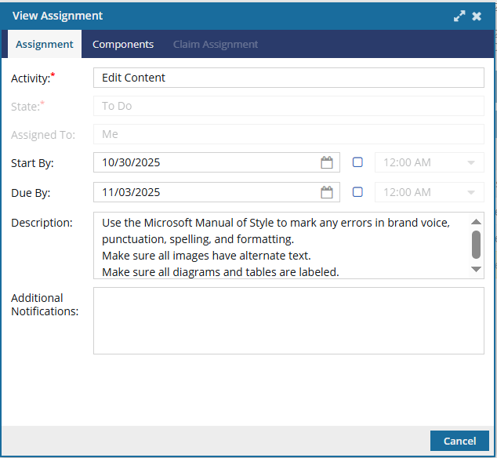Screen dimensions: 497x458
Task: Enable the Start By time checkbox
Action: (x=357, y=162)
